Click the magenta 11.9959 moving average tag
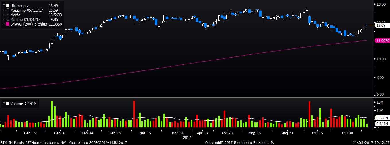 click(x=382, y=41)
